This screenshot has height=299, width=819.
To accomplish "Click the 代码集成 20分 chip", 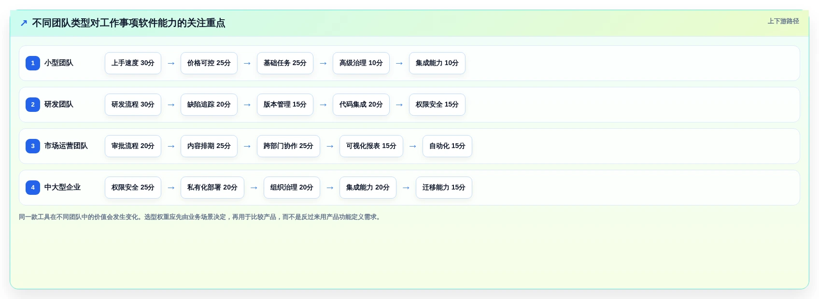I will pos(361,105).
